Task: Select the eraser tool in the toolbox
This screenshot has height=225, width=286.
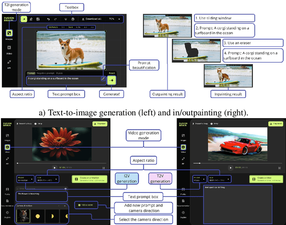Action: click(x=30, y=19)
